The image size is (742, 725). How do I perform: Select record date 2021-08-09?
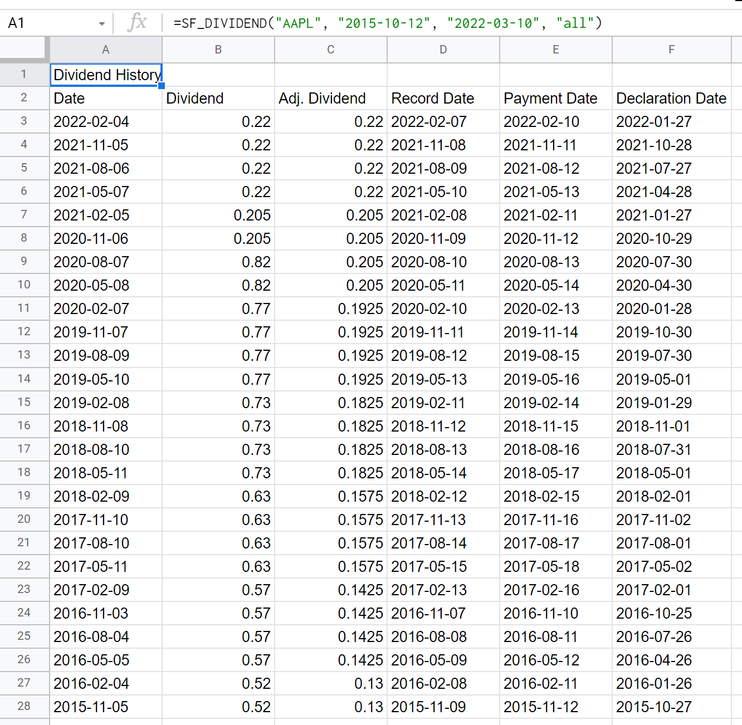443,168
